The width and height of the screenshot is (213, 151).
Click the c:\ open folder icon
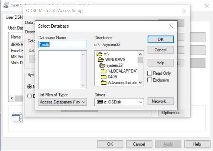99,54
